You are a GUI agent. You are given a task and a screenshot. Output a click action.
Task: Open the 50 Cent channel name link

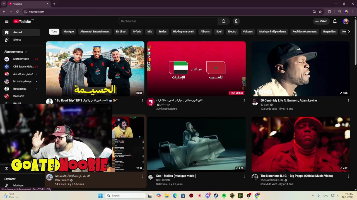[x=265, y=105]
